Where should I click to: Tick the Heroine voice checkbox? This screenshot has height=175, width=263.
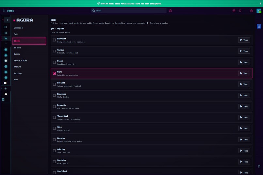click(54, 140)
